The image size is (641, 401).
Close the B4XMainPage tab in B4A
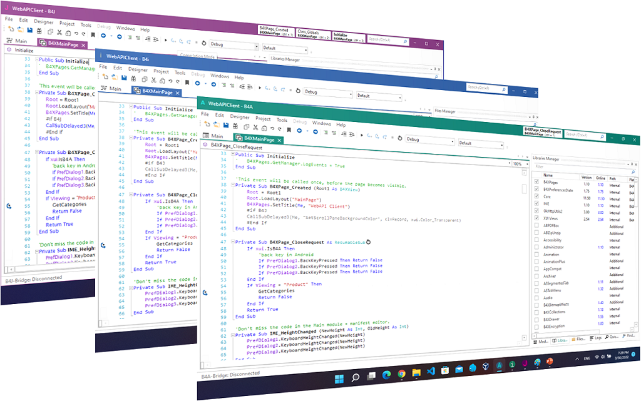(x=279, y=140)
